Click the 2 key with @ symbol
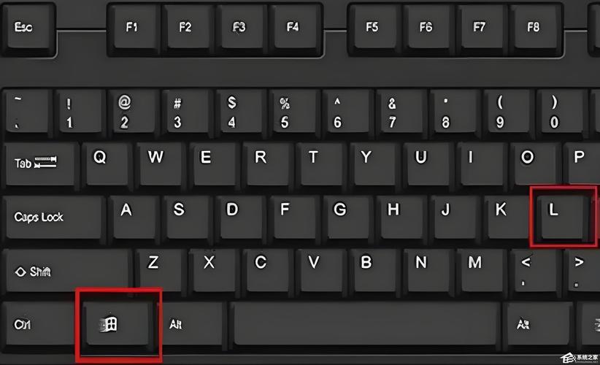 (134, 112)
